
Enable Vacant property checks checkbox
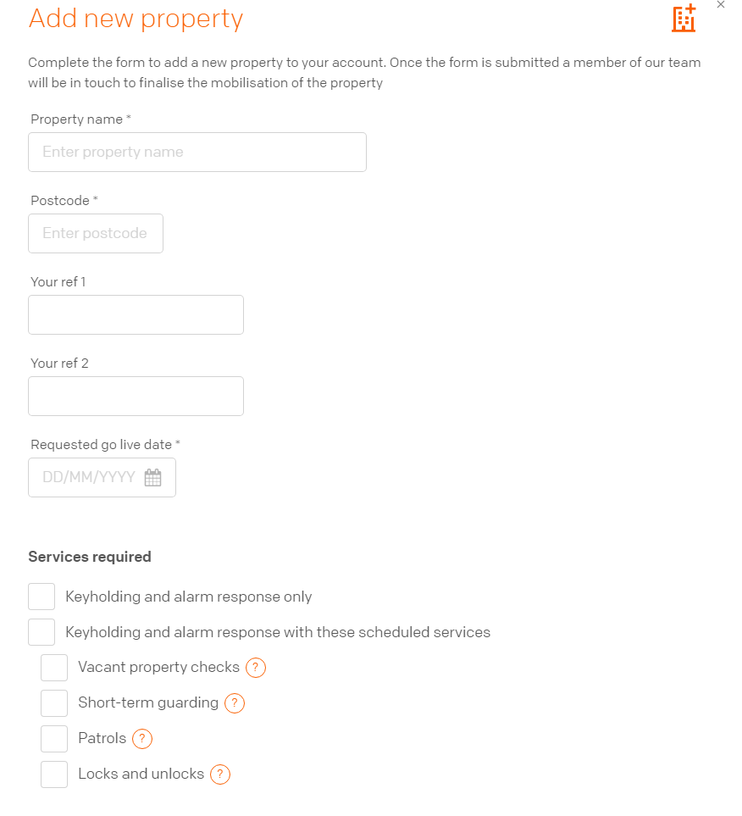click(54, 667)
